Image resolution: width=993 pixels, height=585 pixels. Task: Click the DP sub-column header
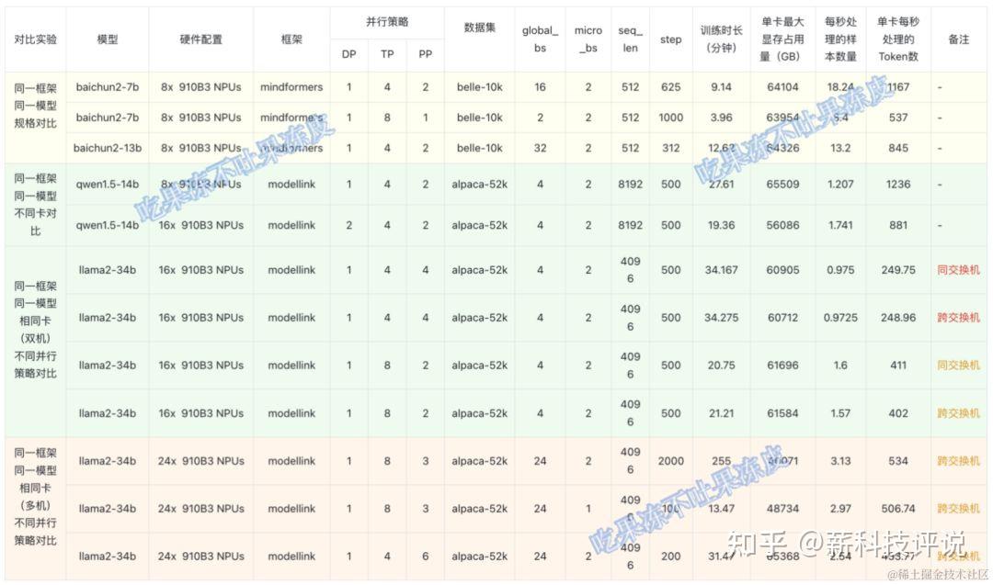pyautogui.click(x=348, y=54)
